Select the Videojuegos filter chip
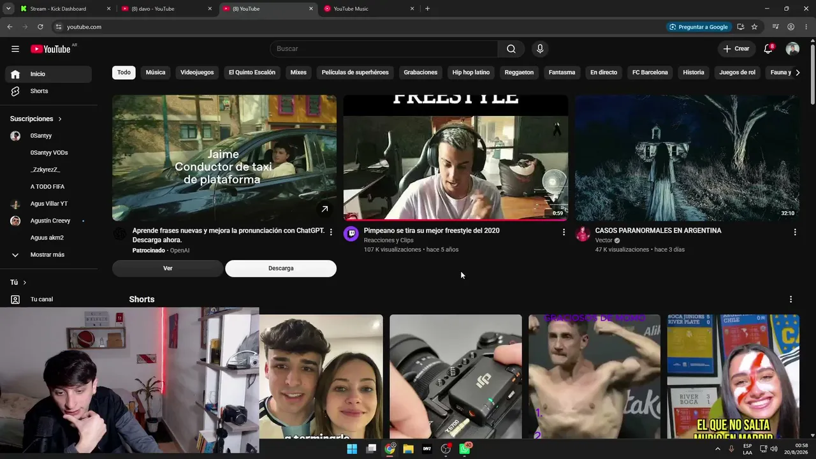Screen dimensions: 816x459 (x=197, y=73)
